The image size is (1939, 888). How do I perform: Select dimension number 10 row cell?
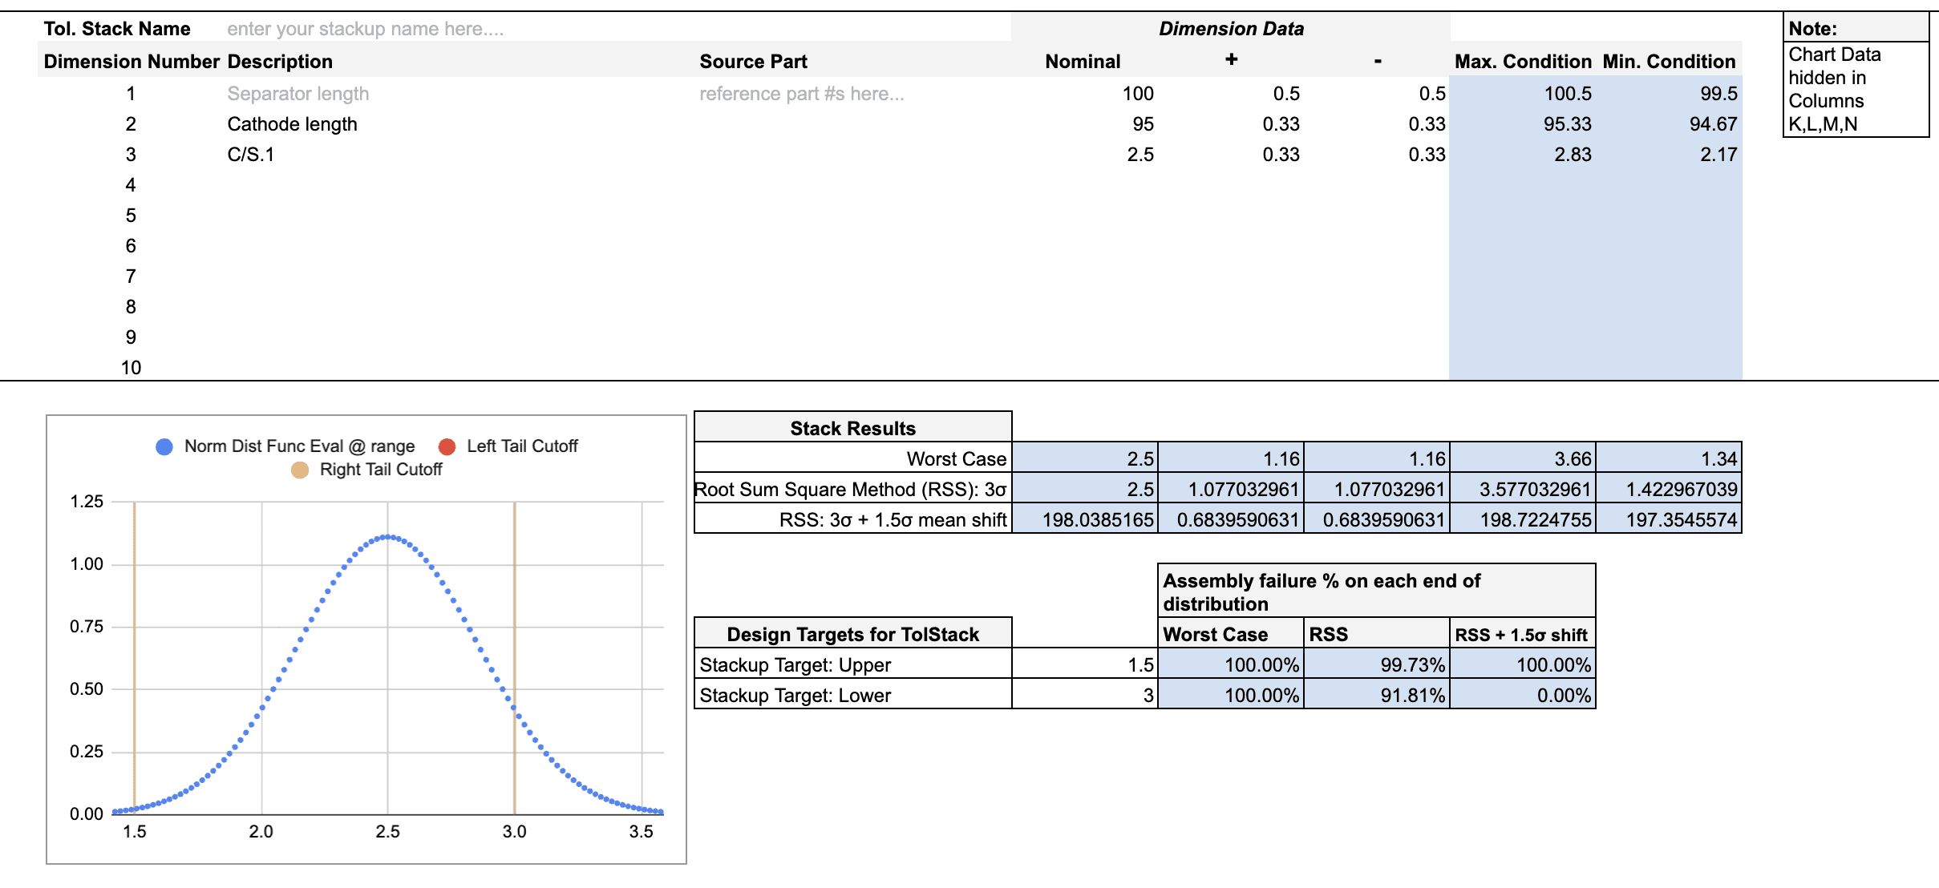[x=131, y=368]
